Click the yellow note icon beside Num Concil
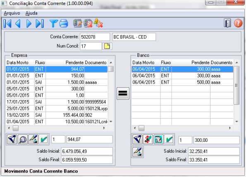The height and width of the screenshot is (177, 246). [x=107, y=46]
